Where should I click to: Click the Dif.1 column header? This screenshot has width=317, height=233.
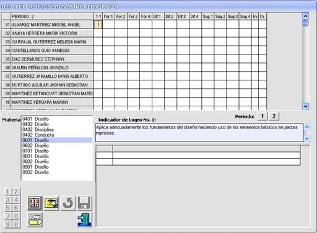coord(158,17)
